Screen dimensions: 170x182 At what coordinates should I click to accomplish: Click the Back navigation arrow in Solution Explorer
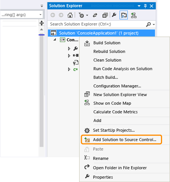[x=53, y=15]
